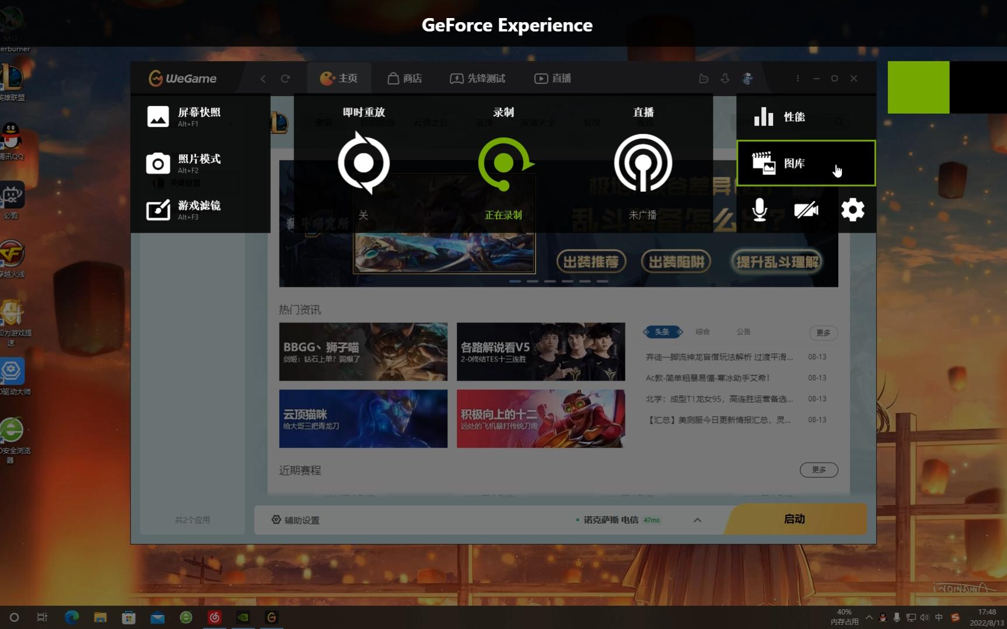
Task: Open NVIDIA app in taskbar
Action: coord(243,617)
